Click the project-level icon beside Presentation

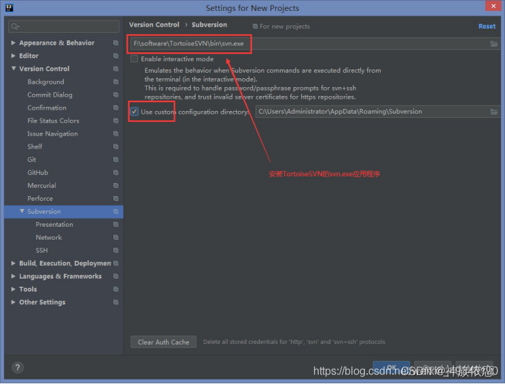116,224
